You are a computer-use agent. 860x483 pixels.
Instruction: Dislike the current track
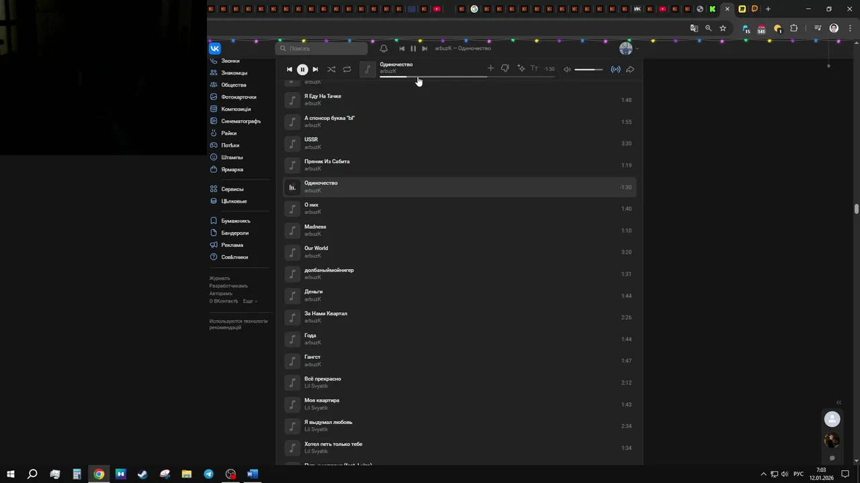pos(505,68)
